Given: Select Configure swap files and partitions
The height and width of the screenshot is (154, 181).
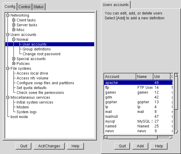Looking at the screenshot, I should 45,83.
